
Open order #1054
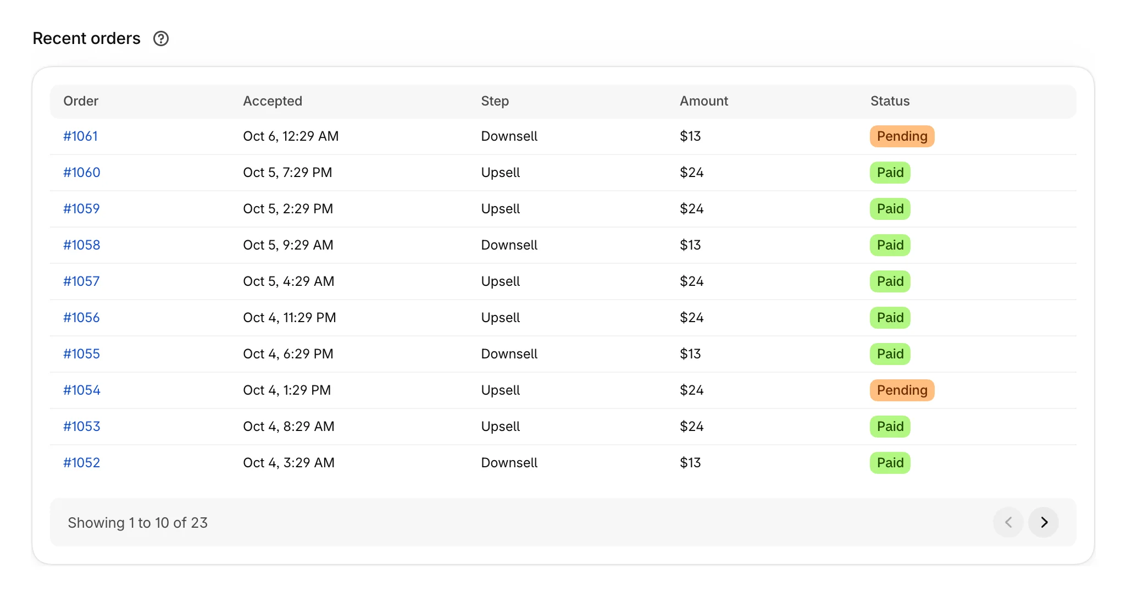coord(82,390)
